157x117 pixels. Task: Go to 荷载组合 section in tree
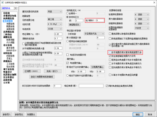[x=8, y=61]
